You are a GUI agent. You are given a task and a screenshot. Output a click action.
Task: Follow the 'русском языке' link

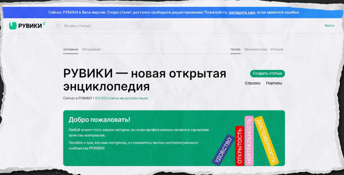point(136,98)
